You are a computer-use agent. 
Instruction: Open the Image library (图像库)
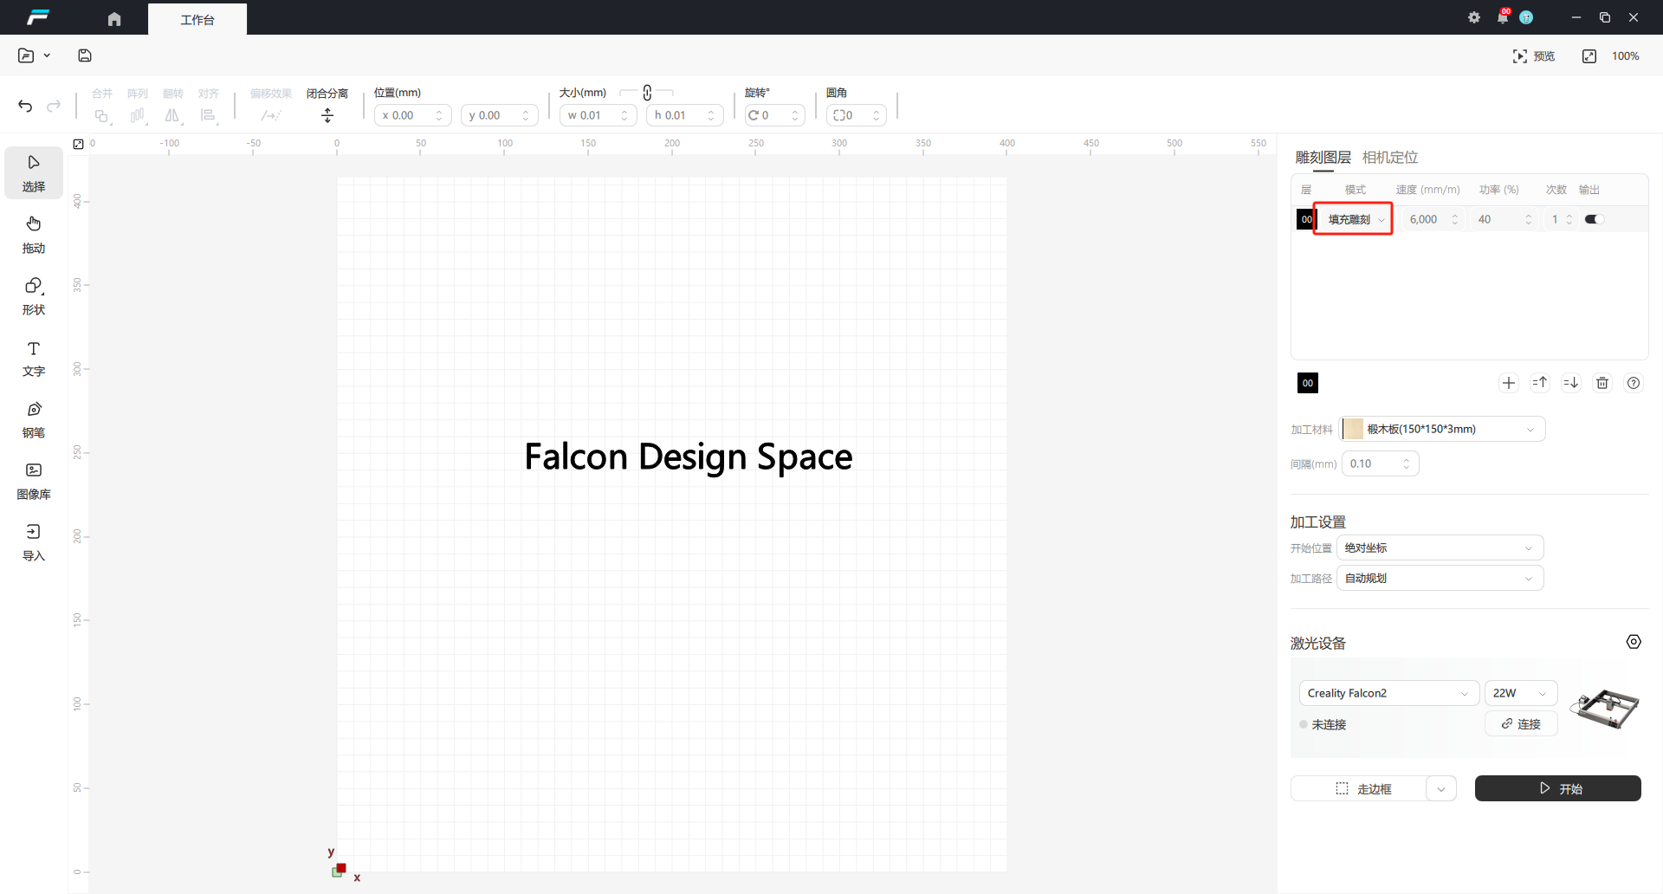(x=34, y=480)
